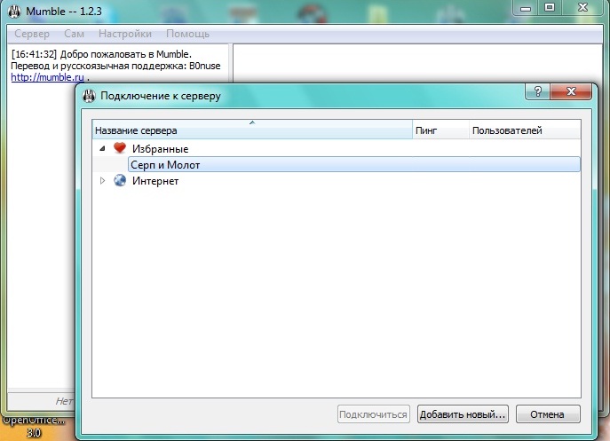Screen dimensions: 610x441
Task: Click the Добавить новый... button
Action: (462, 414)
